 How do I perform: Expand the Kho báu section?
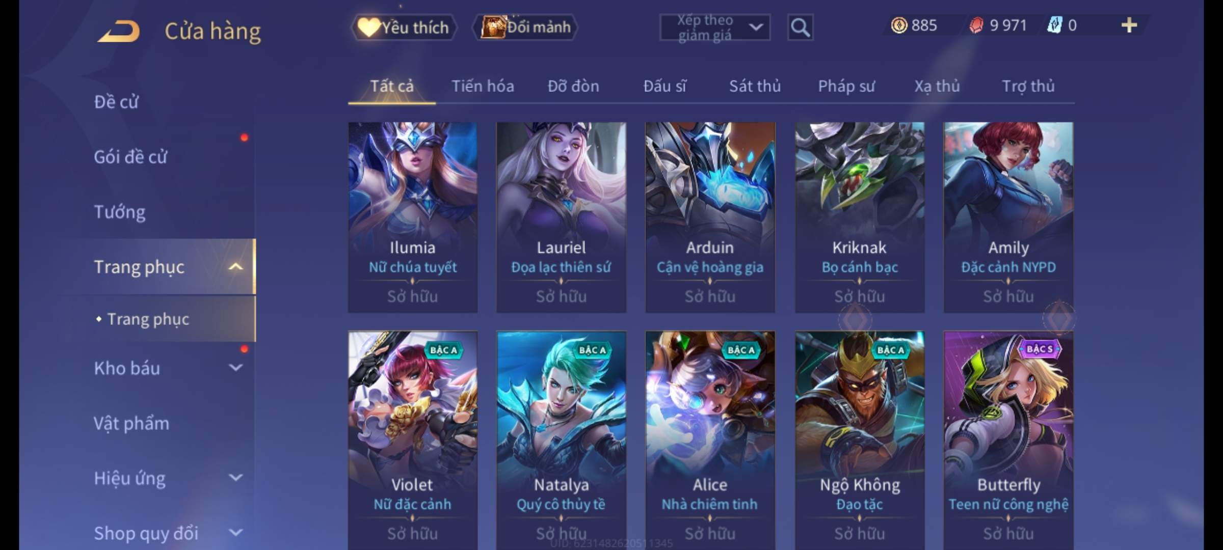(236, 368)
